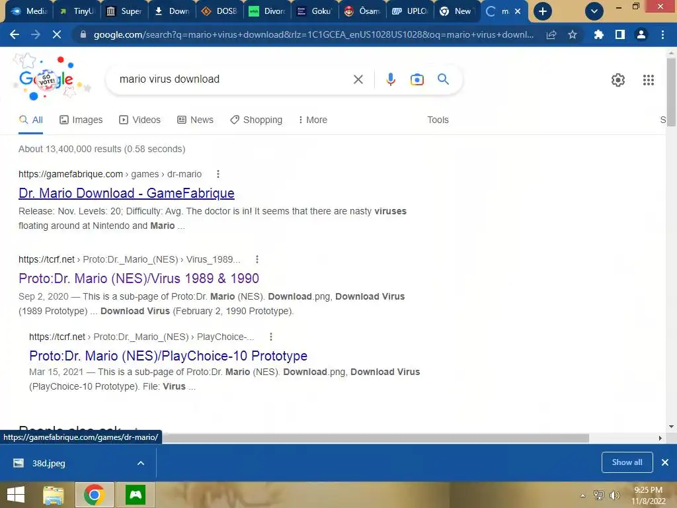Click the page scroll-right arrow
Screen dimensions: 677x508
pos(660,438)
